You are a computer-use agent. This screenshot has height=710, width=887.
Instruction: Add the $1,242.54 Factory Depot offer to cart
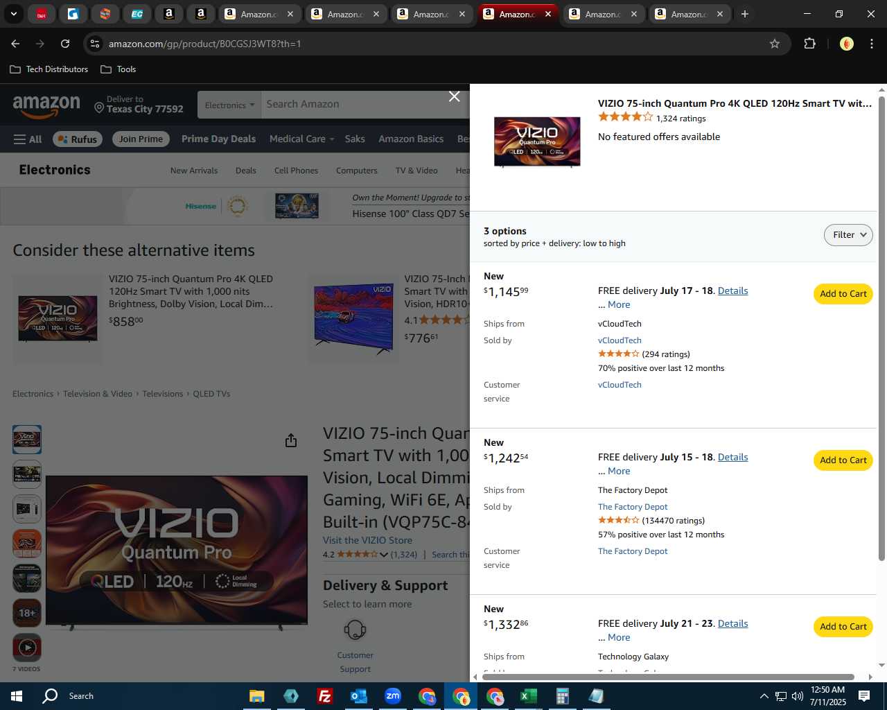843,460
